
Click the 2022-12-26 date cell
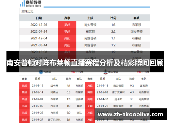coord(39,25)
